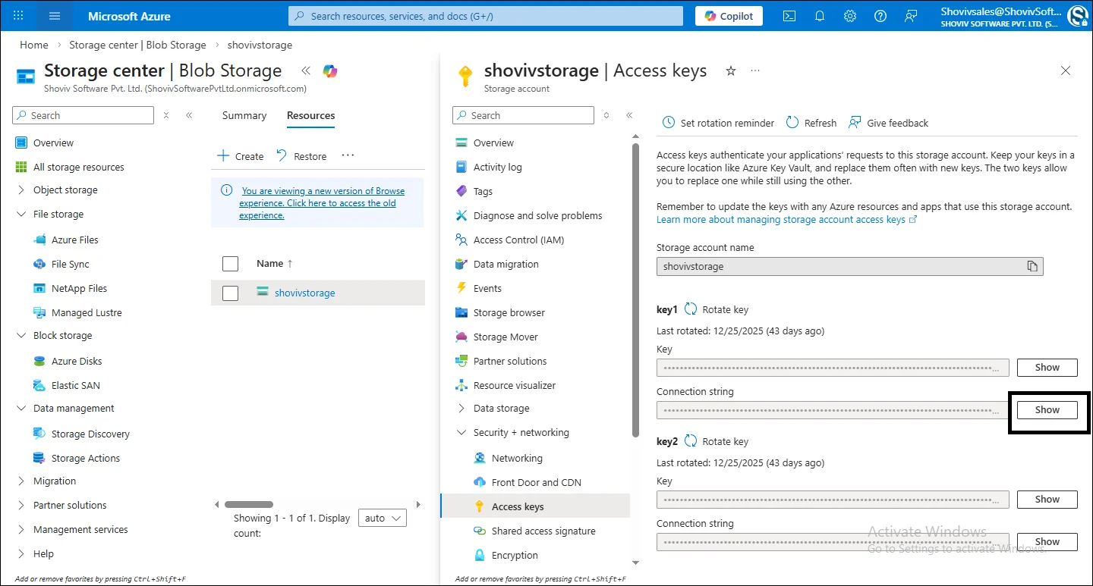The image size is (1093, 586).
Task: Close the Access keys blade
Action: click(1066, 71)
